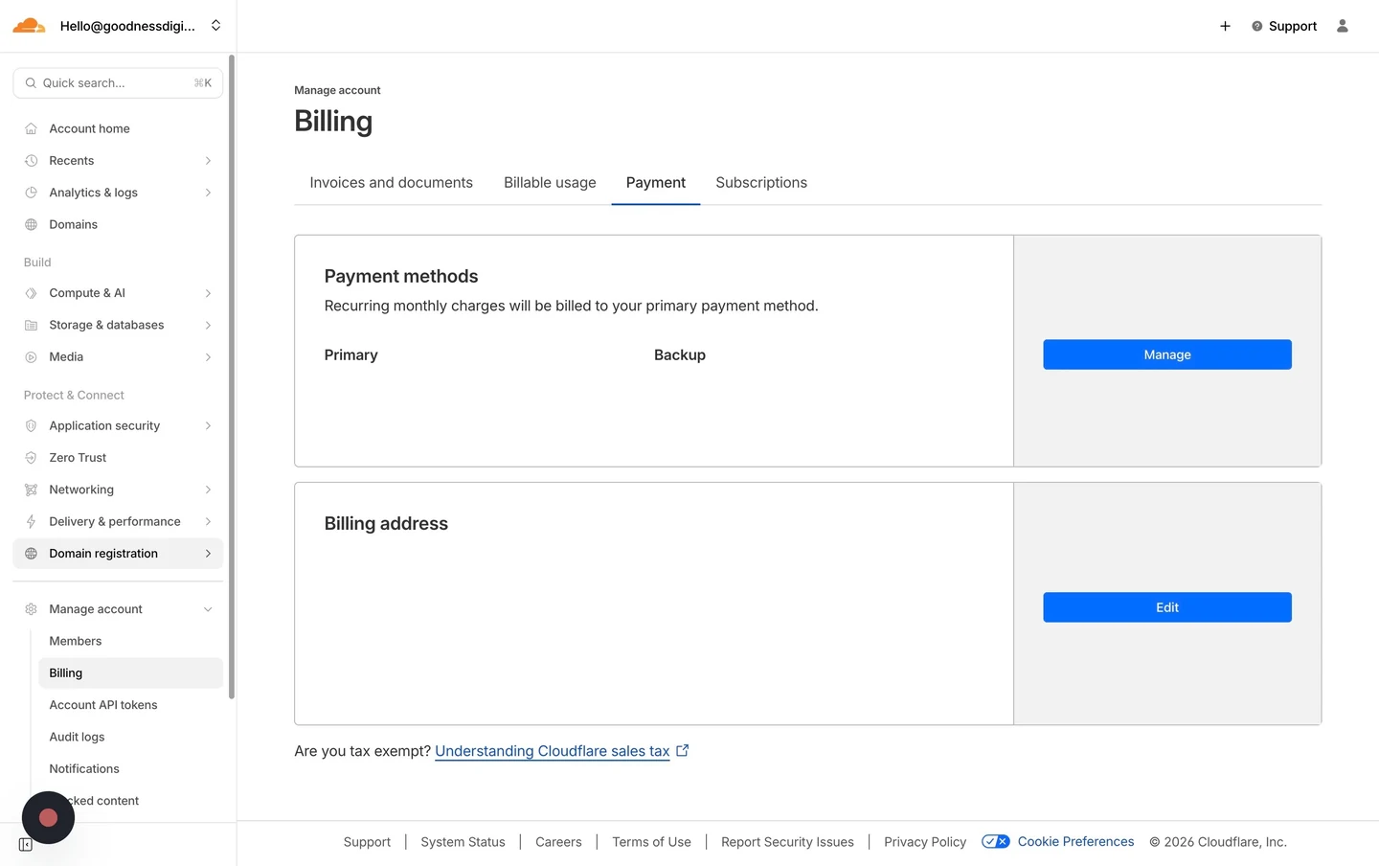The width and height of the screenshot is (1379, 866).
Task: Click the Compute & AI icon
Action: point(31,293)
